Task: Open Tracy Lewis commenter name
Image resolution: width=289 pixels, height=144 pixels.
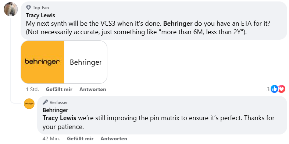Action: coord(40,15)
